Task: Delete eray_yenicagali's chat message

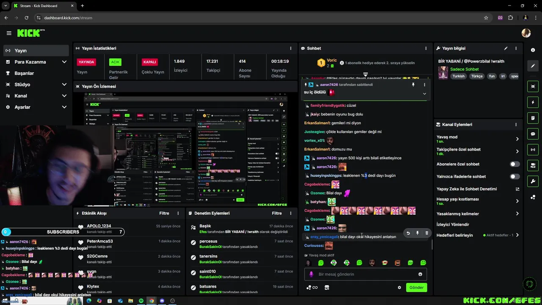Action: pyautogui.click(x=426, y=233)
